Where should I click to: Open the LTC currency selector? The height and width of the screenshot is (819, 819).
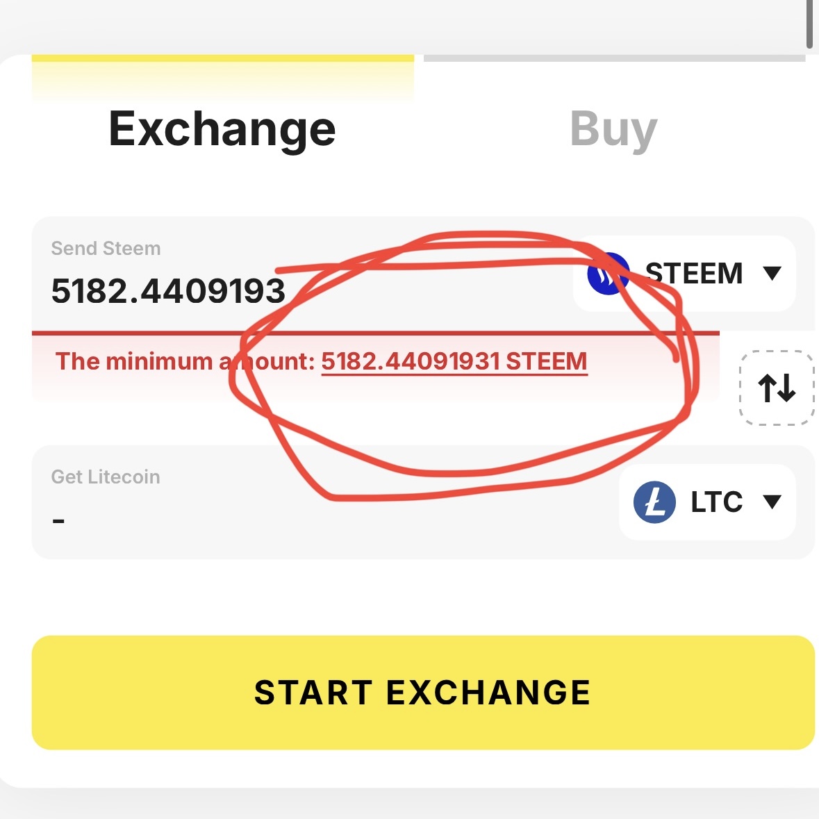pos(707,502)
